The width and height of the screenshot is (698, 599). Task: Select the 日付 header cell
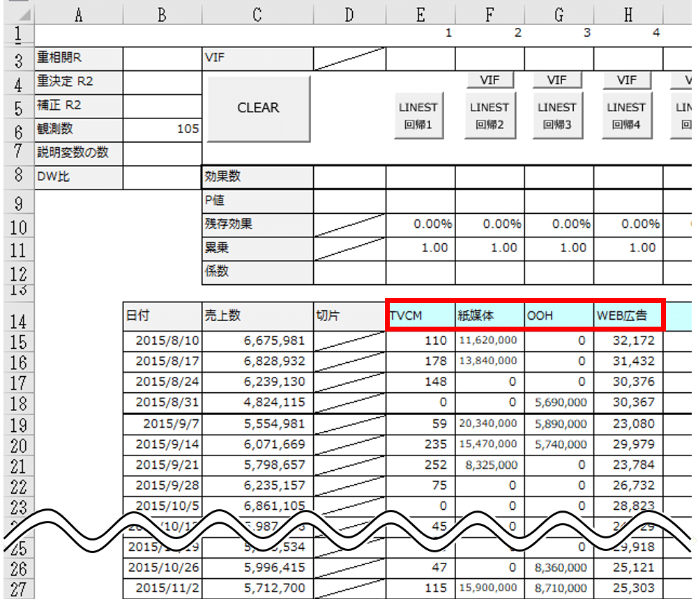point(162,316)
